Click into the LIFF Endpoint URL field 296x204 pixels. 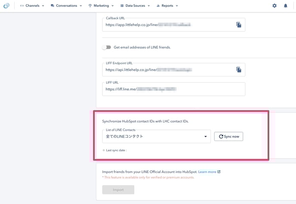pos(168,70)
